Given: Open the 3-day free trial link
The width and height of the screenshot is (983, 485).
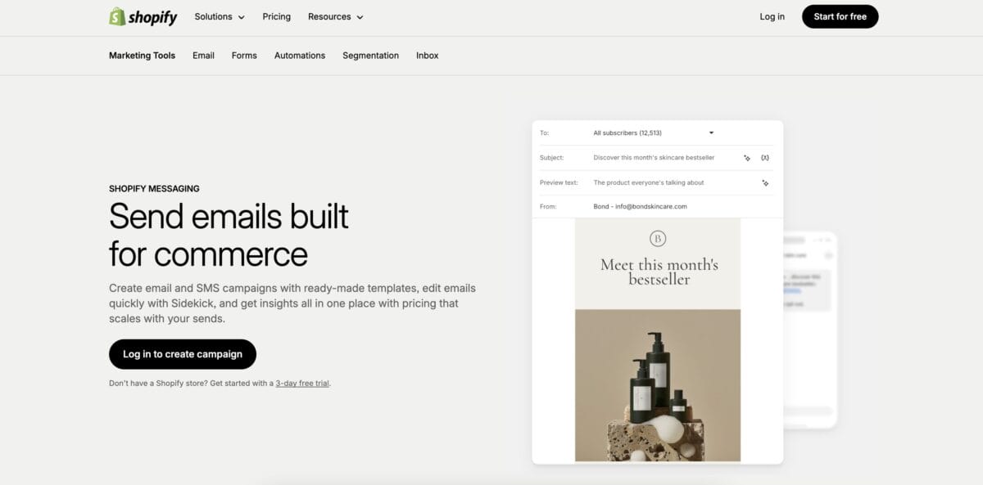Looking at the screenshot, I should pos(301,383).
